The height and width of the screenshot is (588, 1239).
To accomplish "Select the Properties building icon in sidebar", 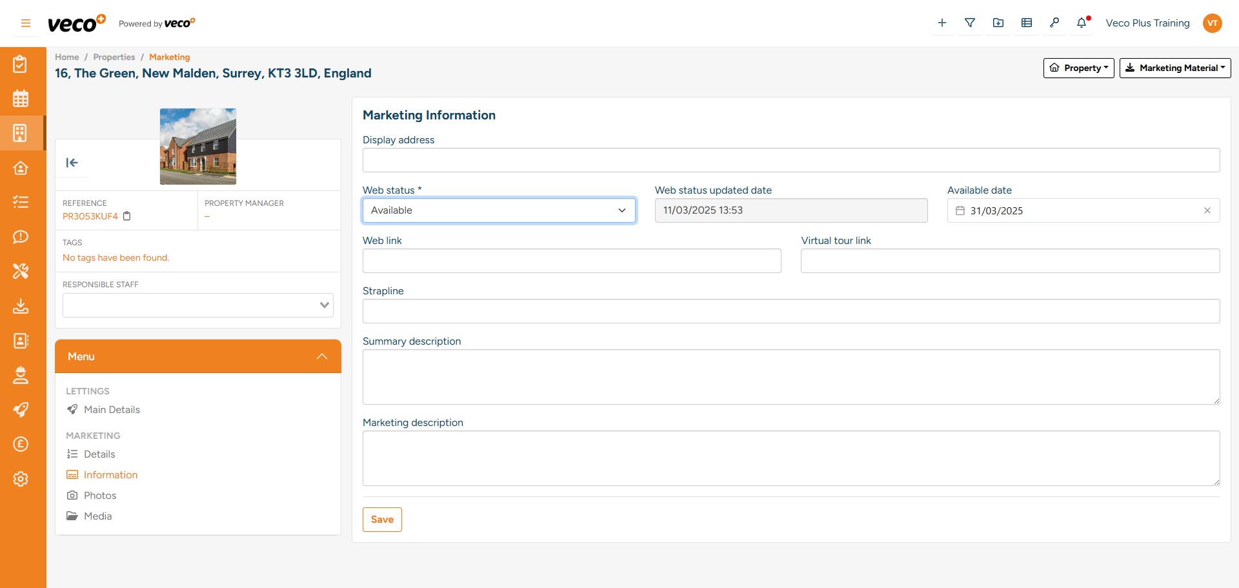I will pyautogui.click(x=21, y=133).
